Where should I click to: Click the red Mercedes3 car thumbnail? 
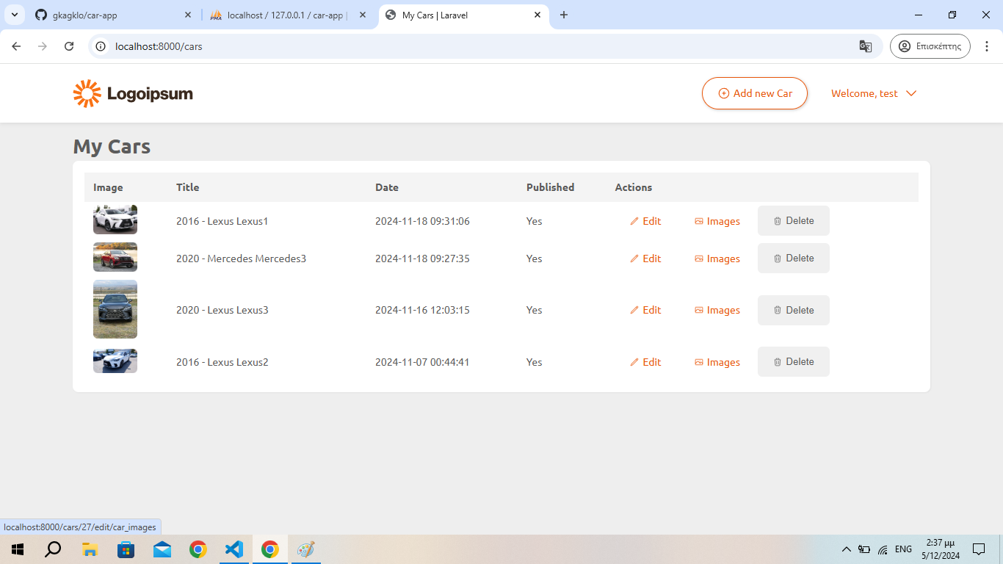point(115,257)
